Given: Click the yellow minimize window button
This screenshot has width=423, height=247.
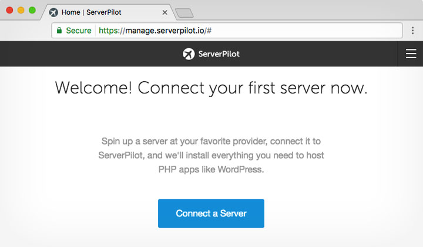Looking at the screenshot, I should [21, 10].
